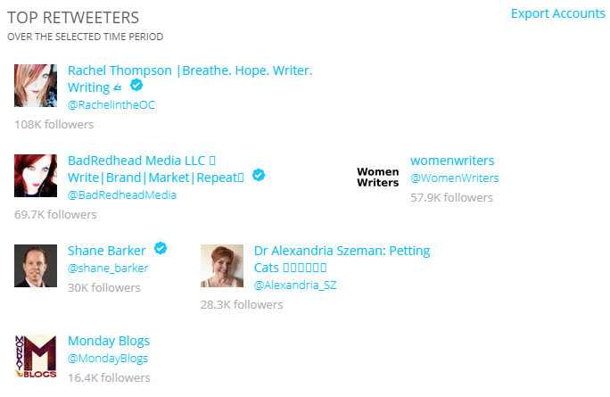The height and width of the screenshot is (397, 610).
Task: Click BadRedhead Media's verified checkmark badge
Action: 259,175
